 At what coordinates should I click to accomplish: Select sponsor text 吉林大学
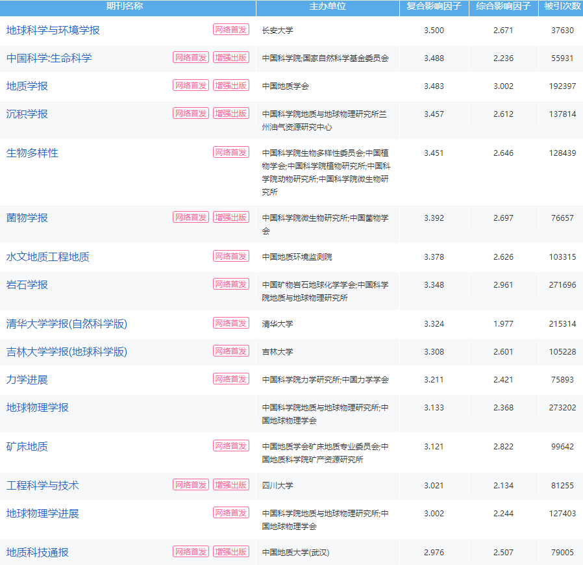point(277,352)
